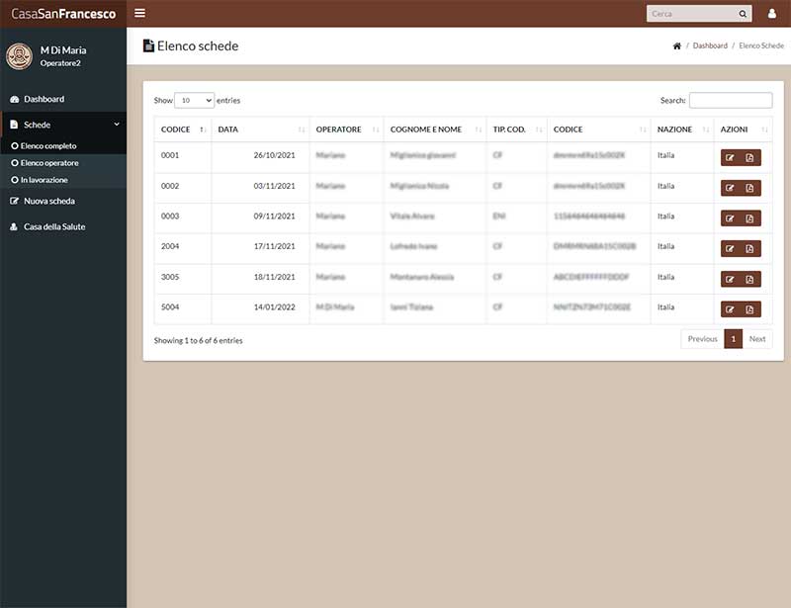Open Nuova scheda in the sidebar
Screen dimensions: 791x608
click(48, 201)
